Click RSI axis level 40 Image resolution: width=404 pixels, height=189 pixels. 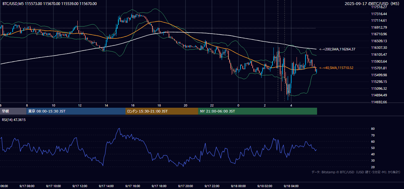pos(373,154)
